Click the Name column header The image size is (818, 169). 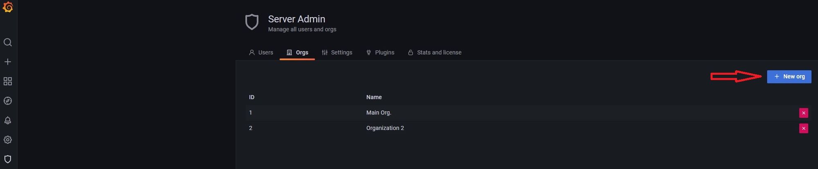374,97
